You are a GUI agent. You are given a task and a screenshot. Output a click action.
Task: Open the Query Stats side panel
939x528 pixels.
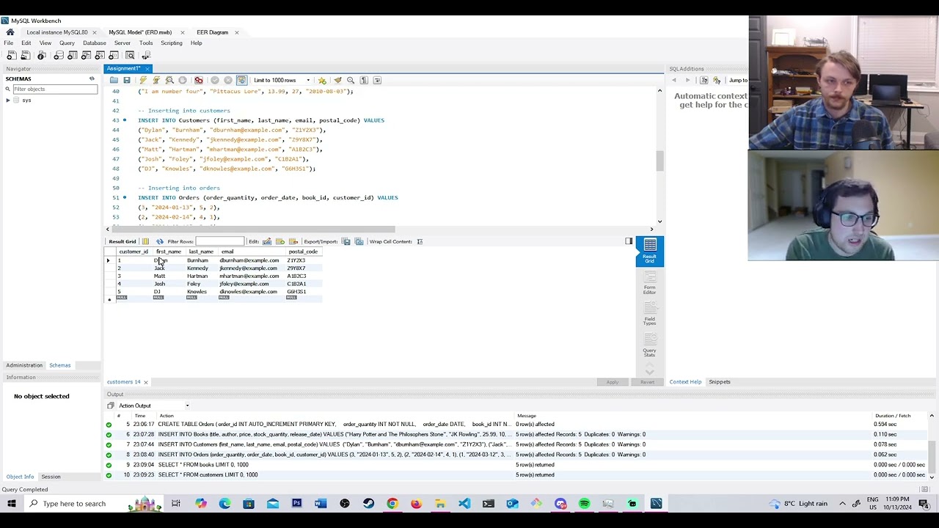pyautogui.click(x=650, y=345)
